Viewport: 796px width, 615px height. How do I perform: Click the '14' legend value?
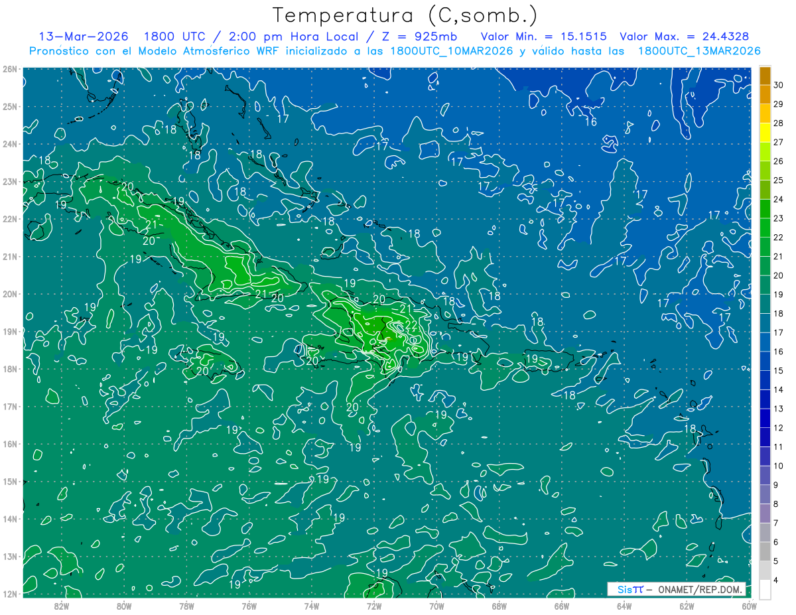click(x=779, y=389)
